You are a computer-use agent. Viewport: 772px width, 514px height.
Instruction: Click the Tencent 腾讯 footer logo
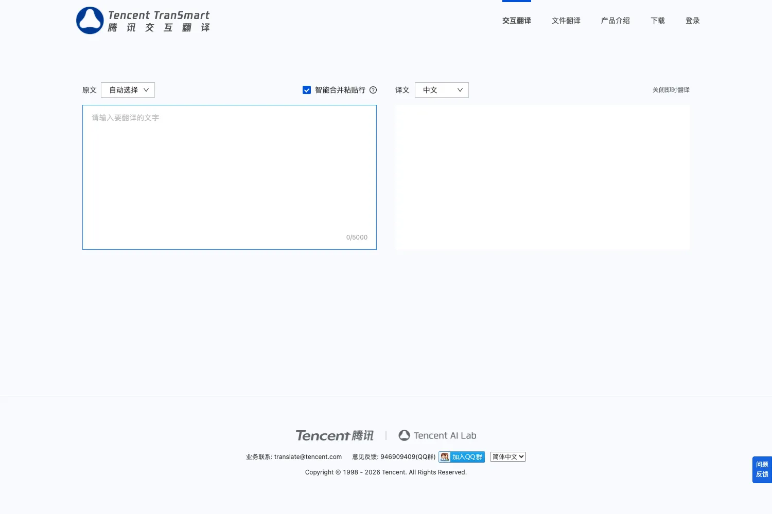click(335, 435)
